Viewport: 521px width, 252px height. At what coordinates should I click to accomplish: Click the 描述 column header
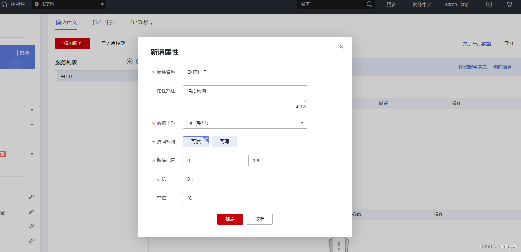[383, 104]
